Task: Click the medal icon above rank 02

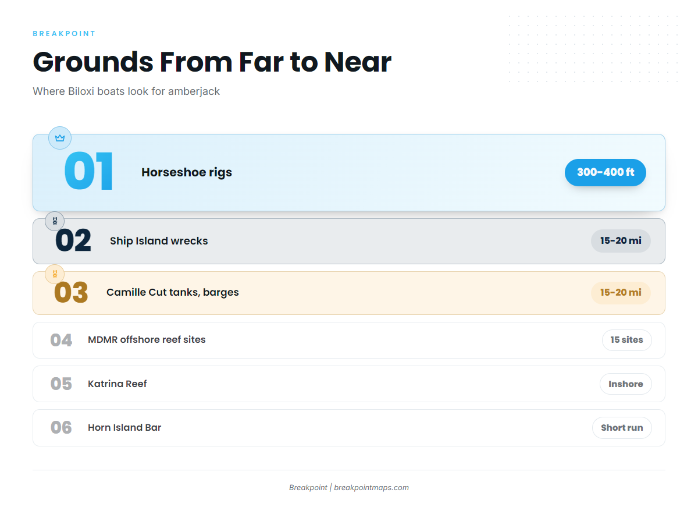Action: pos(55,221)
